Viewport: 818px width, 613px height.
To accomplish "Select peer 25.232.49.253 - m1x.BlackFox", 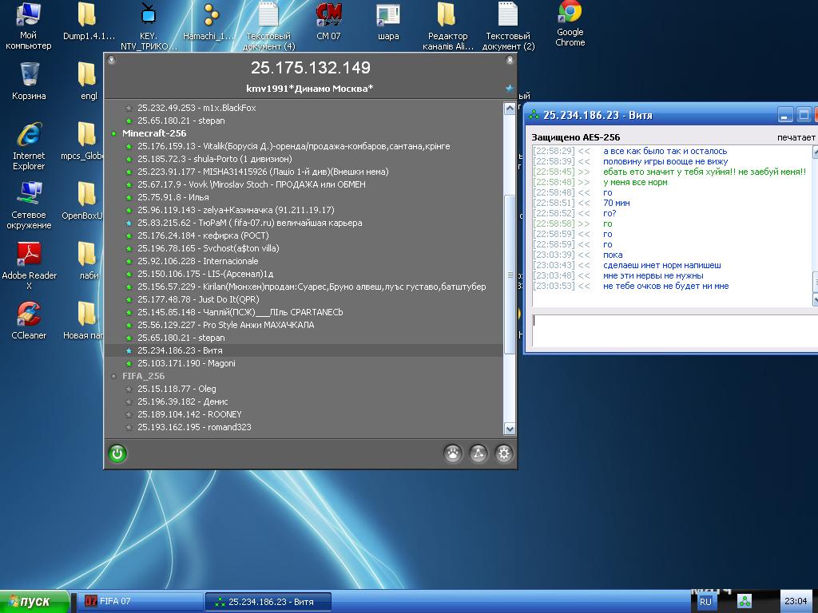I will coord(197,108).
